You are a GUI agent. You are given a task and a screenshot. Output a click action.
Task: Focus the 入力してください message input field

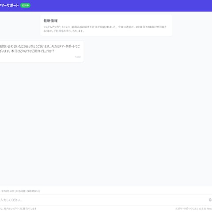(103, 200)
